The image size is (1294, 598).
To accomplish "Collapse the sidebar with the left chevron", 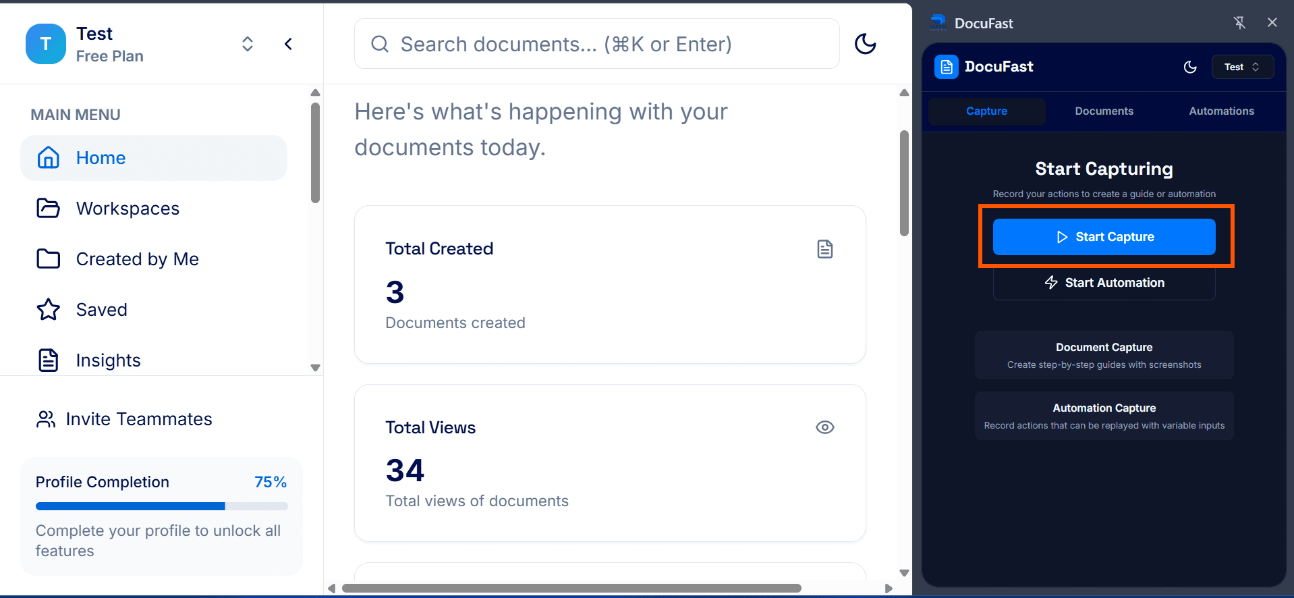I will click(288, 44).
